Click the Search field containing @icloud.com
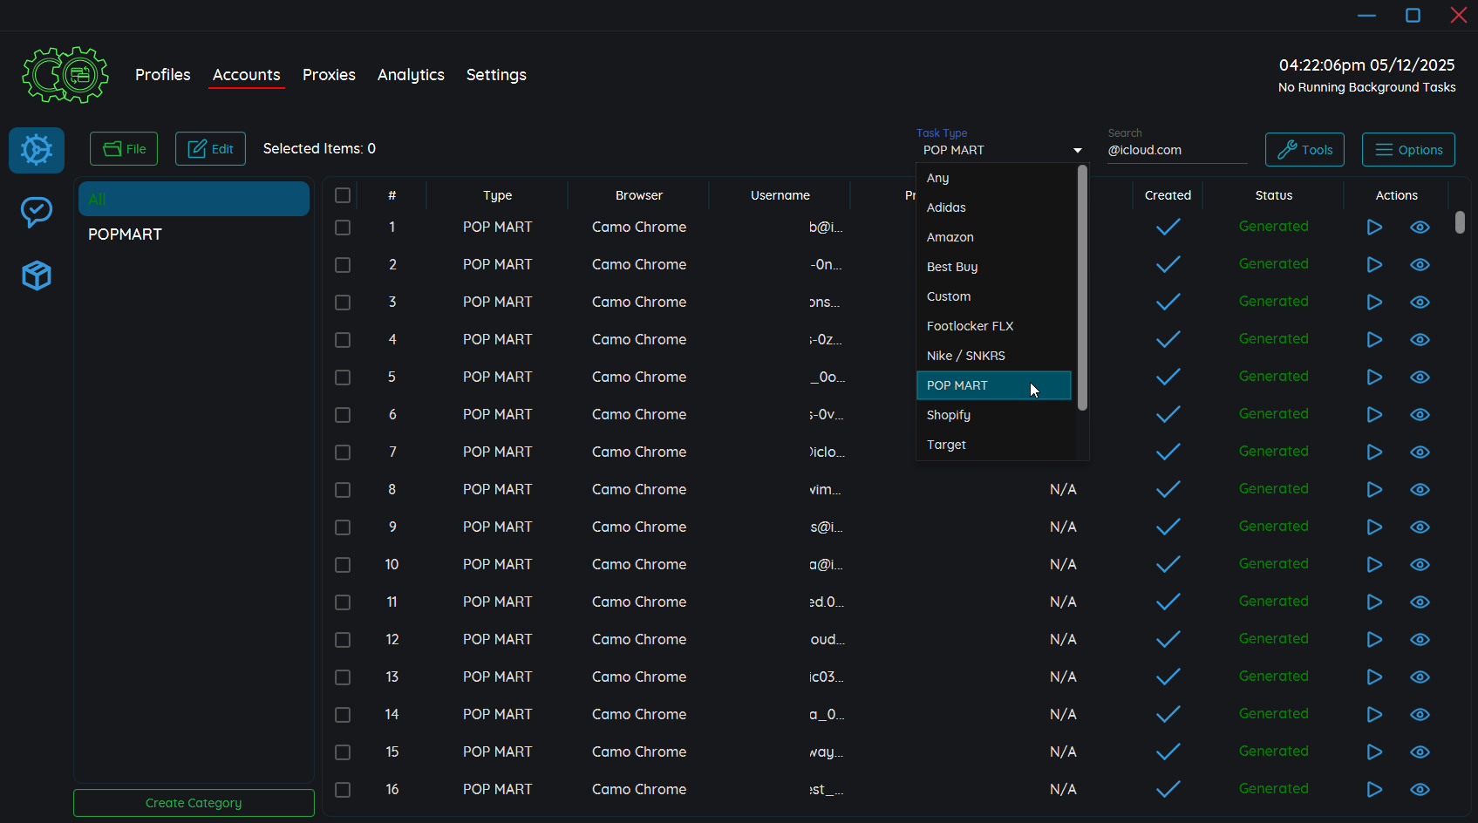Viewport: 1478px width, 823px height. point(1176,150)
